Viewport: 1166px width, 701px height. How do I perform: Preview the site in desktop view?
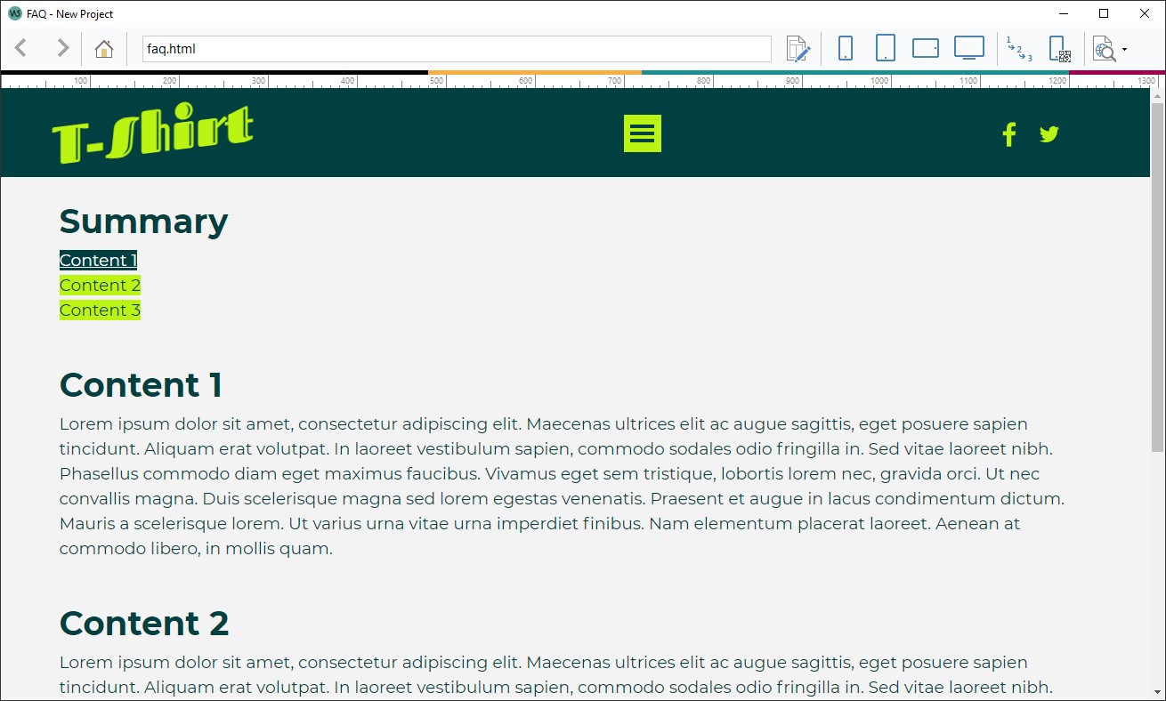click(x=968, y=48)
